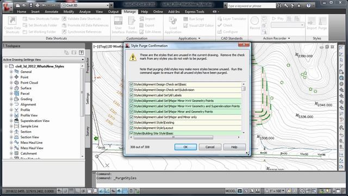Cancel the Style Purge Confirmation dialog
348x196 pixels.
click(x=210, y=147)
